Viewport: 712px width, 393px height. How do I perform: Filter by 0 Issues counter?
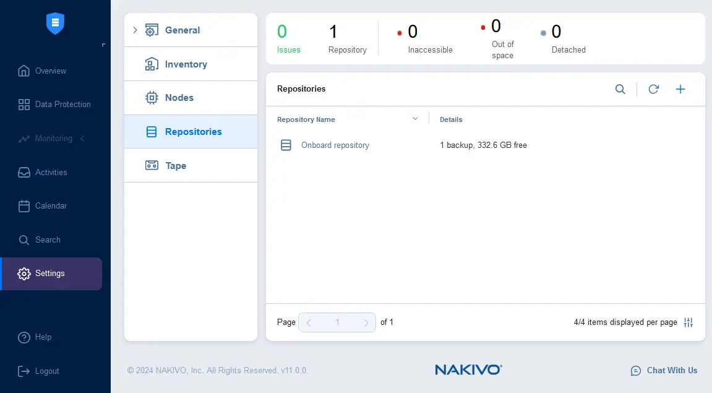pos(289,39)
